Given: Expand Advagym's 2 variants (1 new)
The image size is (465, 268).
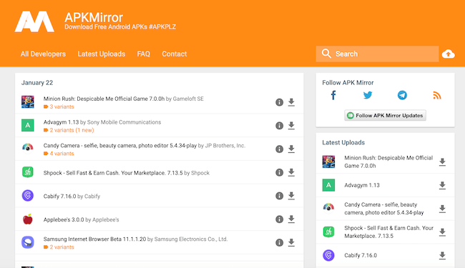Looking at the screenshot, I should [69, 130].
